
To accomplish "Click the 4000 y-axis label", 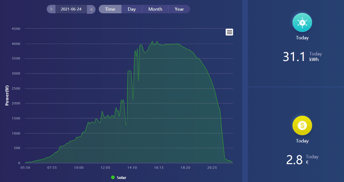I will tap(16, 44).
